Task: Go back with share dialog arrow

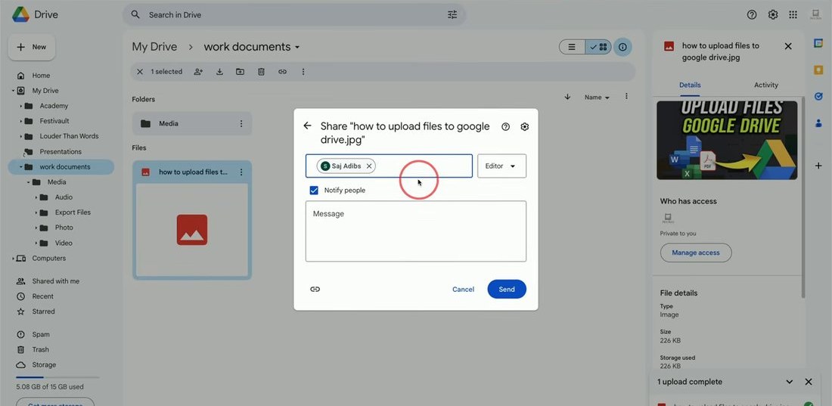Action: (307, 126)
